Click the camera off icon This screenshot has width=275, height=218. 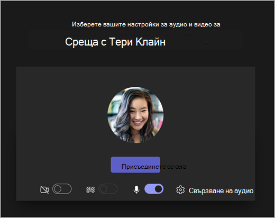pos(44,190)
